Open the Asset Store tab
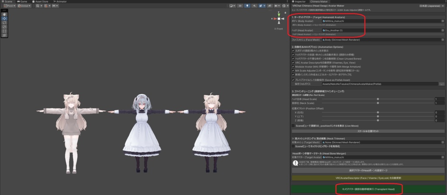447x195 pixels. pyautogui.click(x=40, y=1)
